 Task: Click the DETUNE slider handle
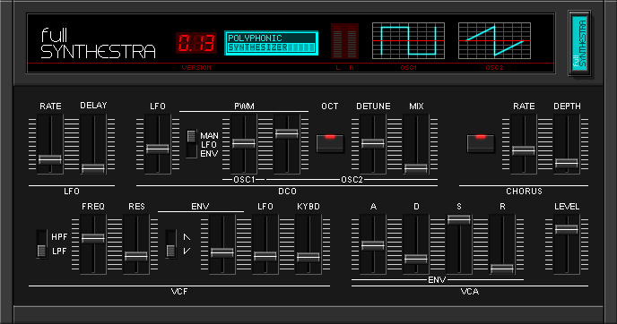point(373,143)
